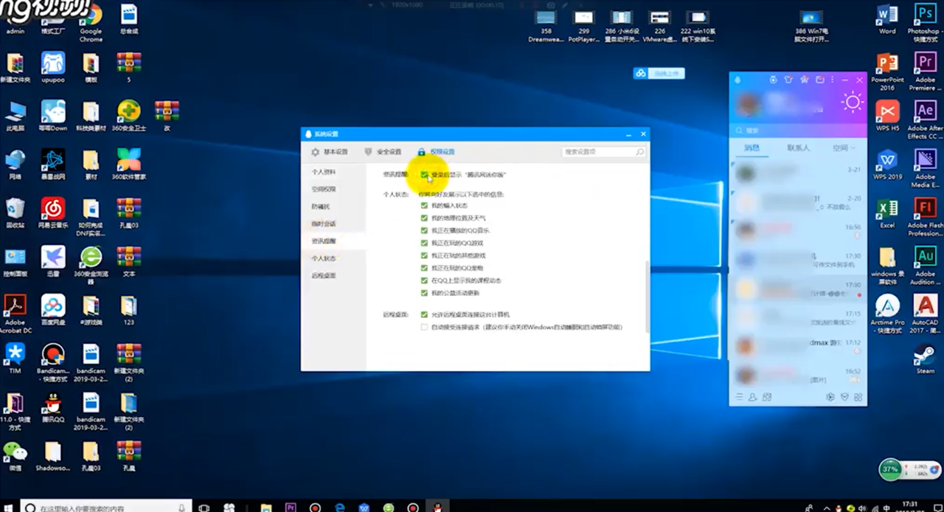Open the Steam desktop icon
944x512 pixels.
coord(925,359)
